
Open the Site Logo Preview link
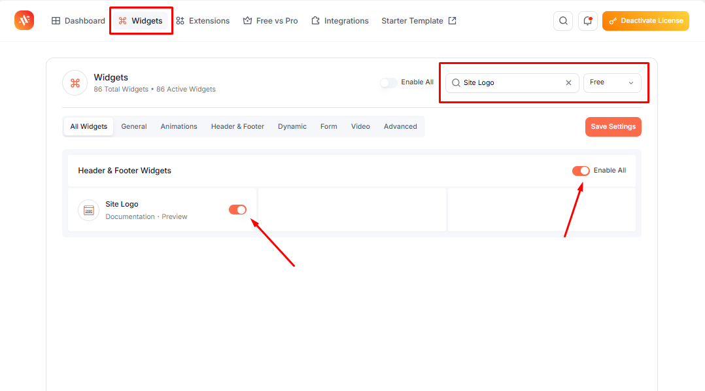pyautogui.click(x=175, y=216)
